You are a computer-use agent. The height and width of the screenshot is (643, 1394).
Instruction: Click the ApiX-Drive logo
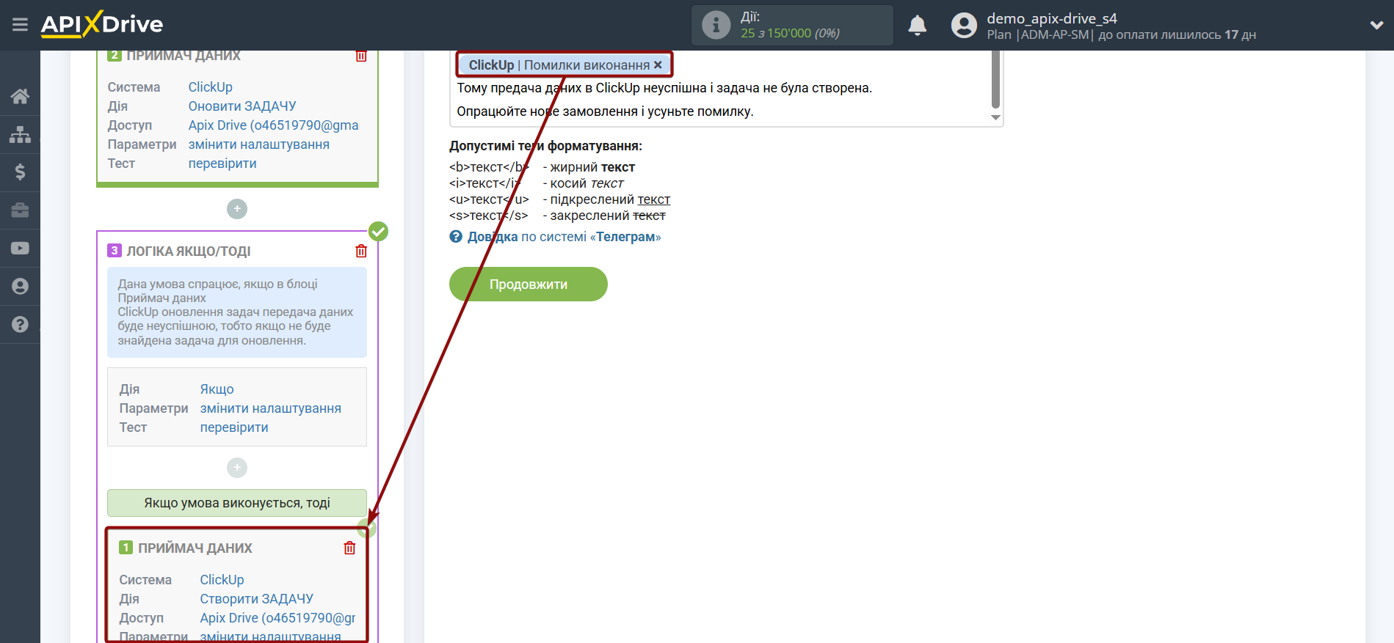[102, 24]
